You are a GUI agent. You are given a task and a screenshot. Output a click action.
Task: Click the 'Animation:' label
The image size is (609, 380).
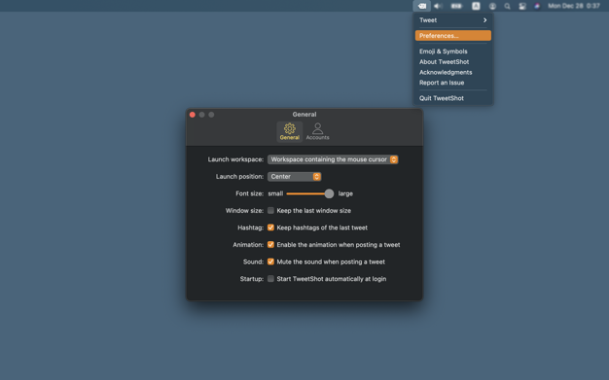coord(248,245)
